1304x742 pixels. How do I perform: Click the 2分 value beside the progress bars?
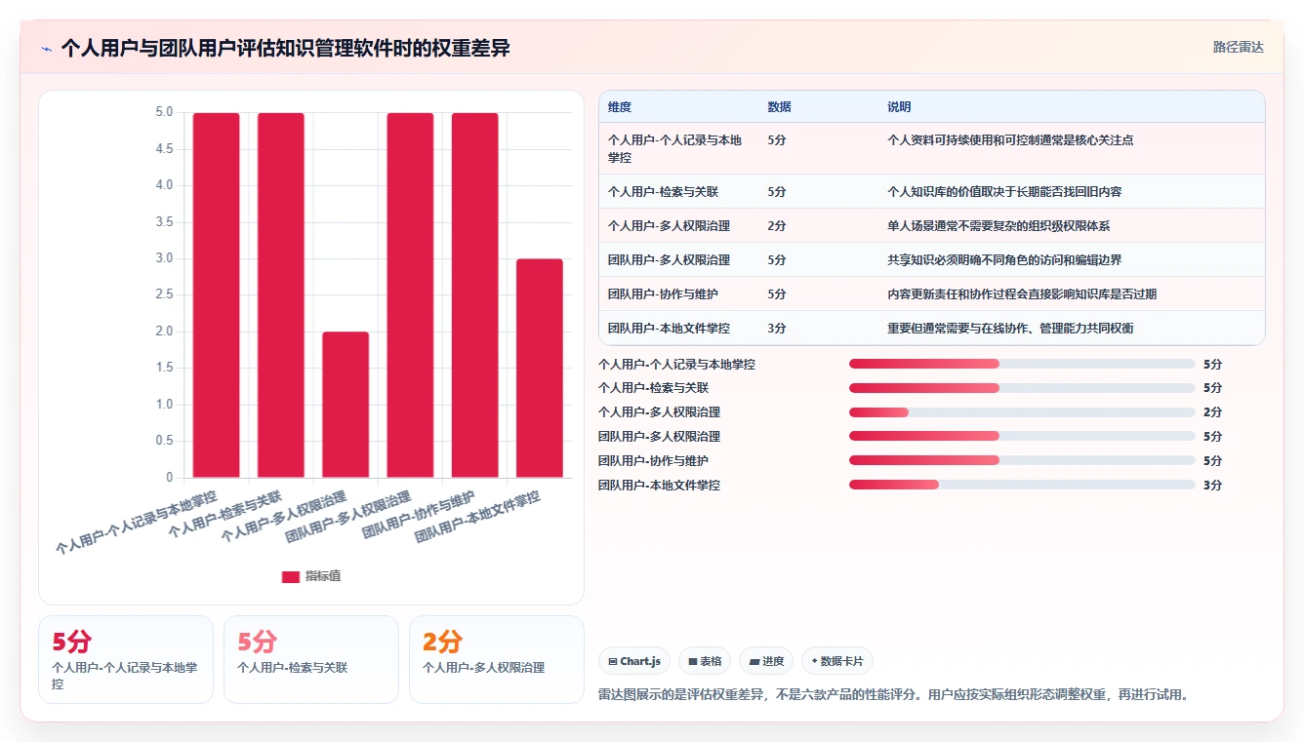tap(1212, 412)
